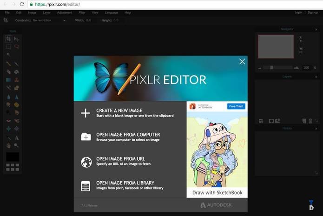Close the Pixlr Editor welcome dialog
Viewport: 323px width, 216px height.
tap(242, 61)
